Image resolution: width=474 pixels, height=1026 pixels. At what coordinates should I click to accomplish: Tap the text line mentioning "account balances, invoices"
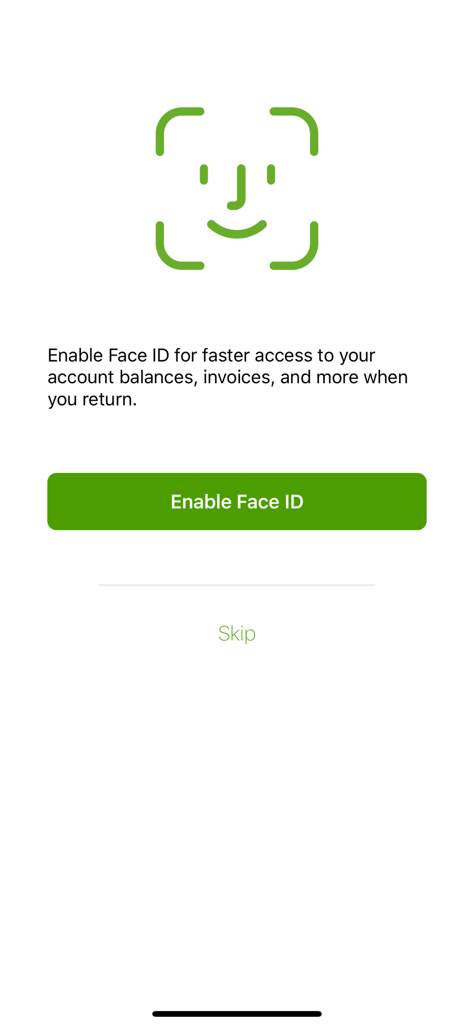pyautogui.click(x=228, y=377)
